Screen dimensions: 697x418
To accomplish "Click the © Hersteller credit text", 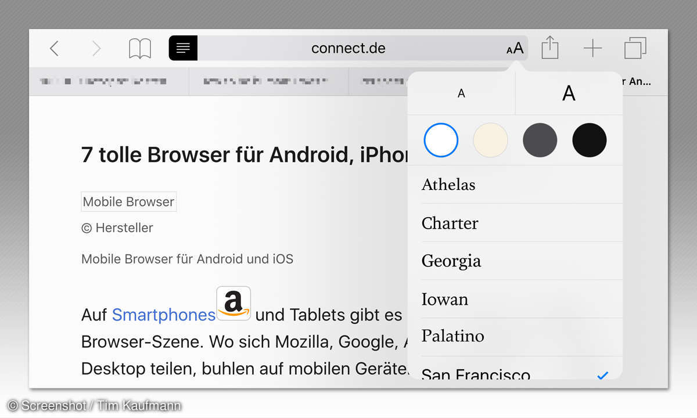I will 117,228.
